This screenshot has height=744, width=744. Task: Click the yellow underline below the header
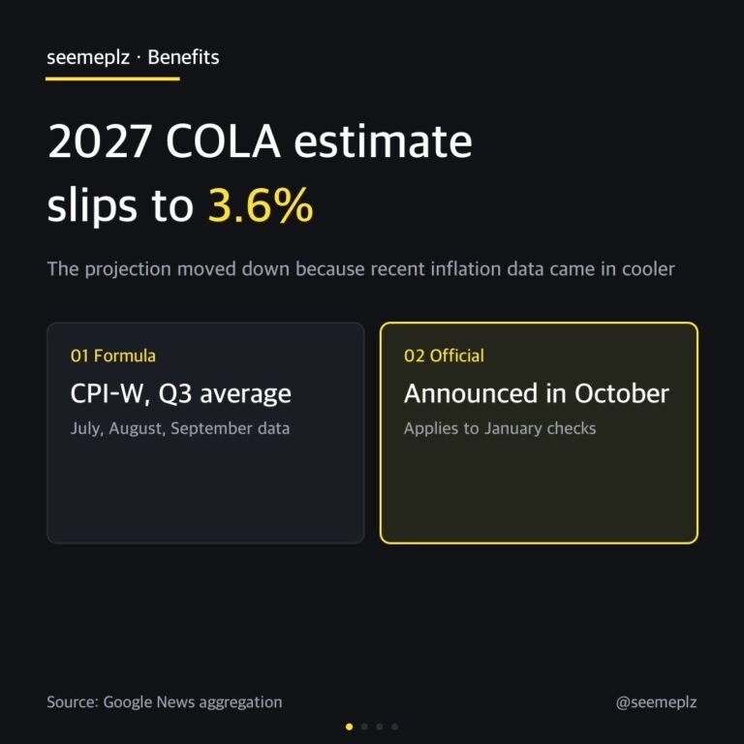coord(112,78)
